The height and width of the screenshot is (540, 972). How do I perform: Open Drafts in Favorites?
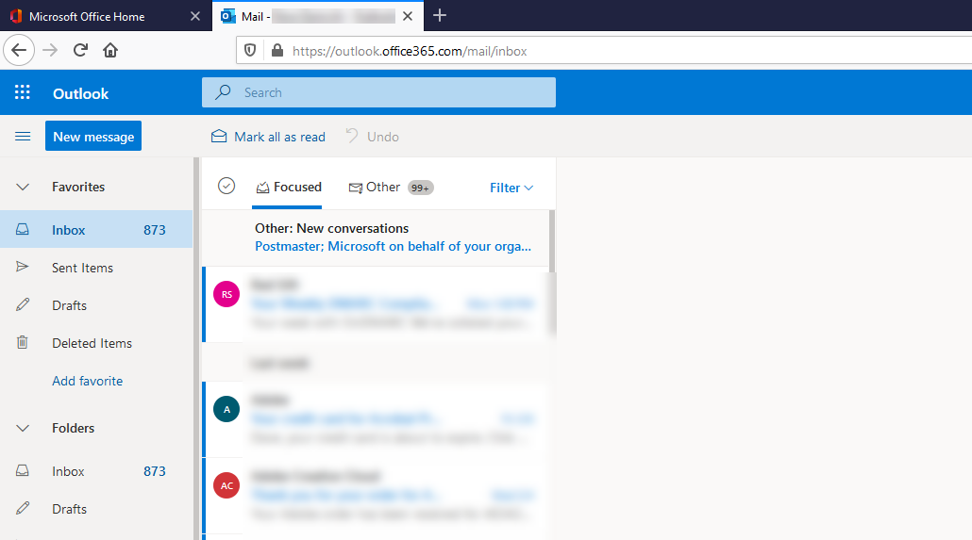click(96, 305)
